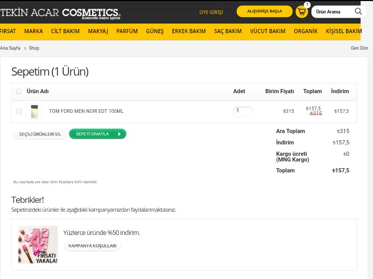The width and height of the screenshot is (373, 279).
Task: Click the ALIŞVERİŞE BAŞLA button
Action: [265, 11]
